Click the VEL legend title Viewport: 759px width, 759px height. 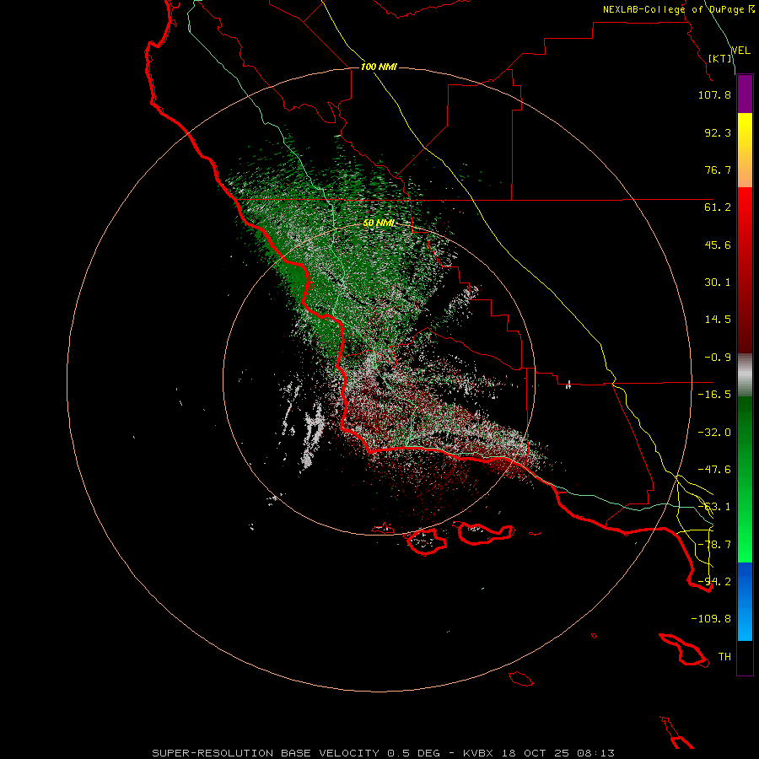(740, 51)
